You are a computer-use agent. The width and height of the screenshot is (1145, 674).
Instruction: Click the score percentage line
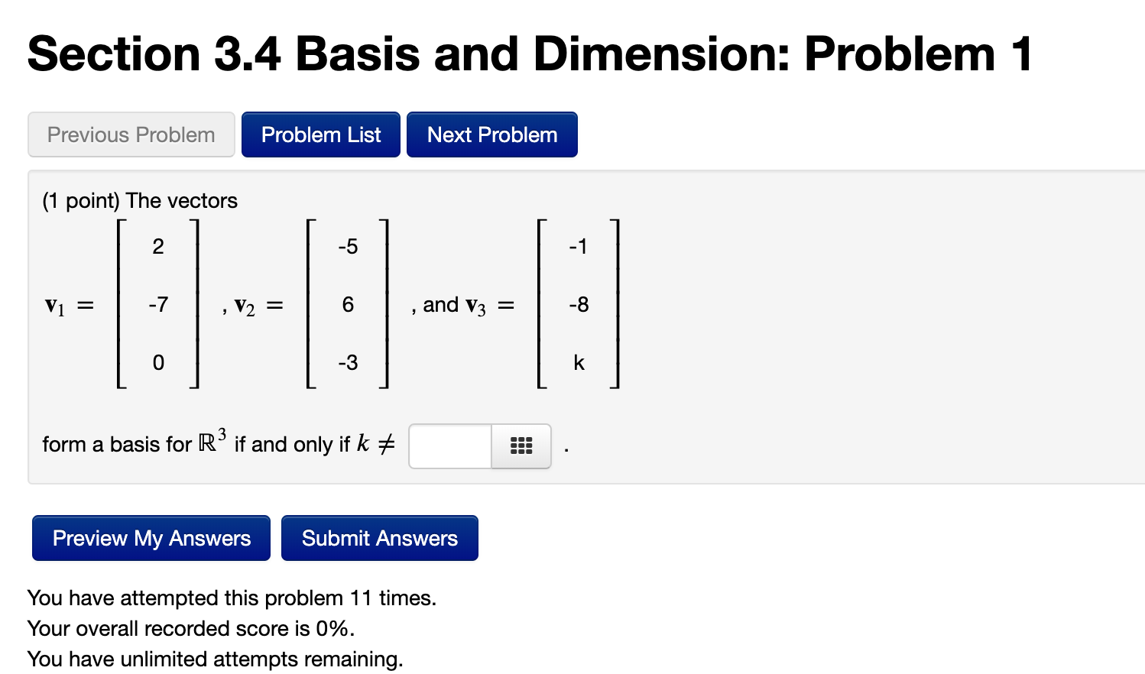tap(190, 628)
